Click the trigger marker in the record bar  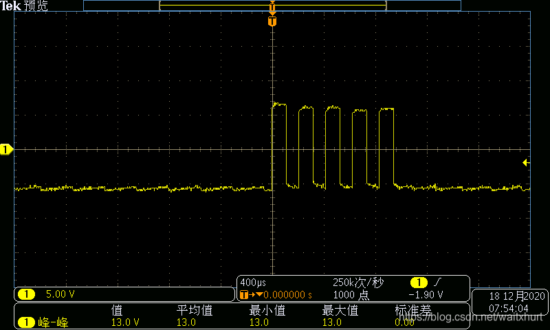coord(272,5)
